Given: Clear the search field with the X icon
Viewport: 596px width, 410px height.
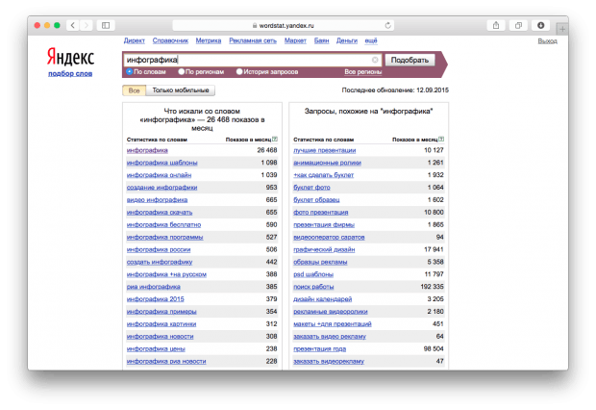Looking at the screenshot, I should pyautogui.click(x=374, y=60).
